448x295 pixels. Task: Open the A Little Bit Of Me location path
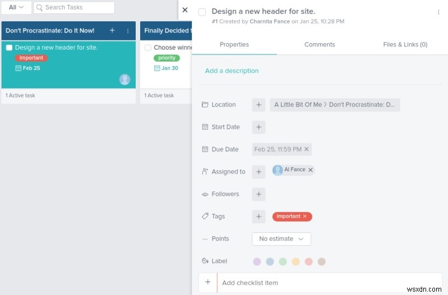pyautogui.click(x=335, y=105)
